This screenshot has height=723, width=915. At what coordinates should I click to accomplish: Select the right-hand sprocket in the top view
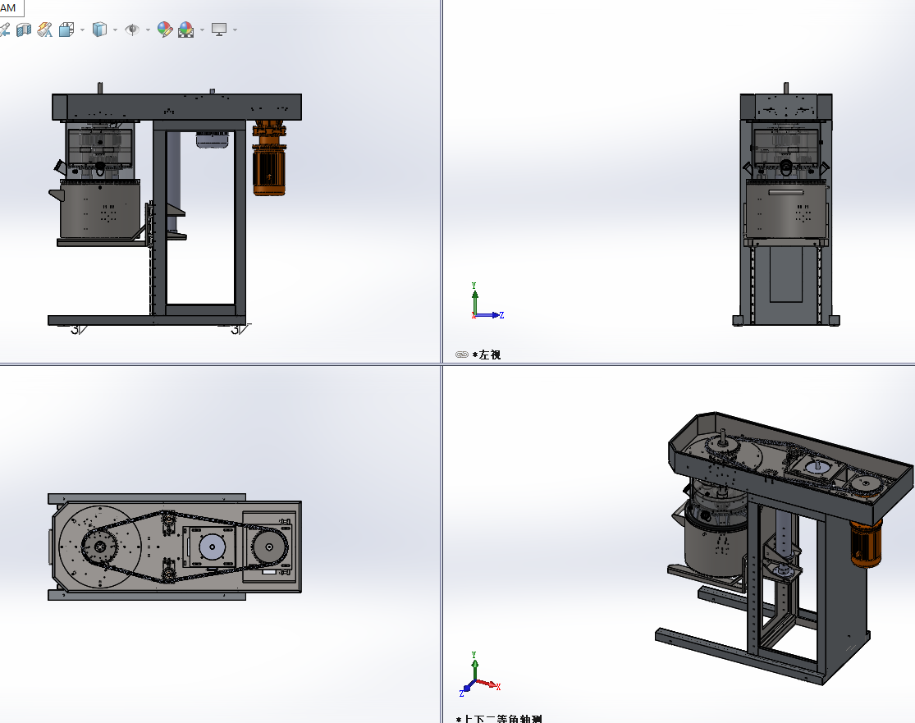point(269,547)
